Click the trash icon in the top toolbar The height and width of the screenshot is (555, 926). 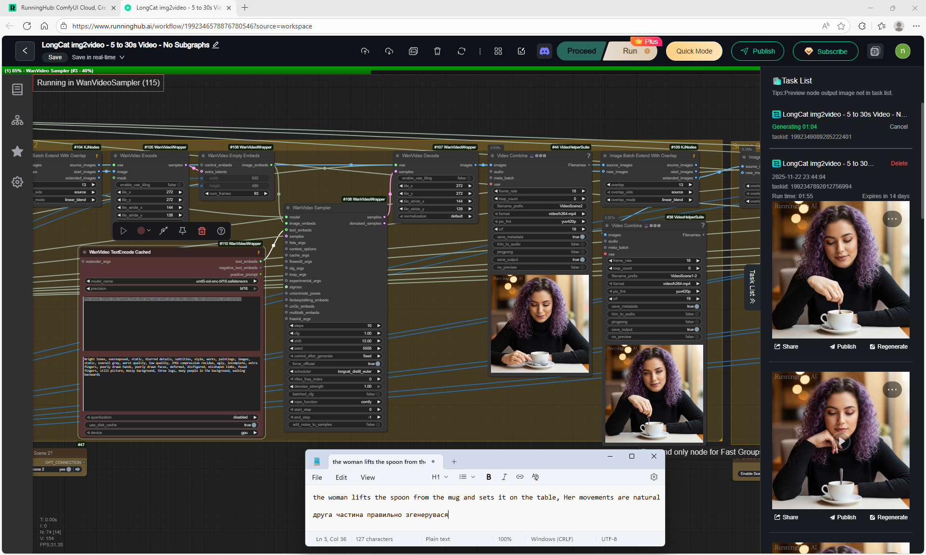click(x=437, y=51)
